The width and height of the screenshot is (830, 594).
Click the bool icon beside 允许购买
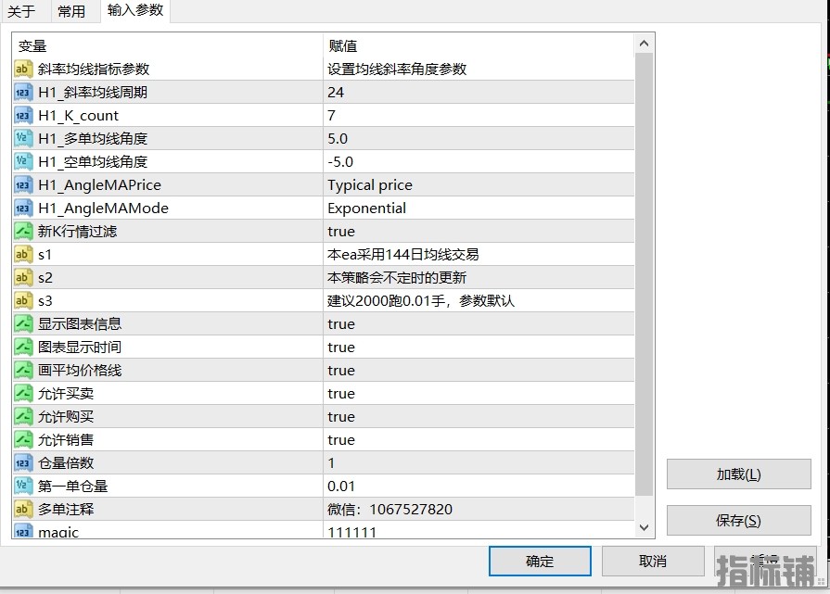(23, 416)
